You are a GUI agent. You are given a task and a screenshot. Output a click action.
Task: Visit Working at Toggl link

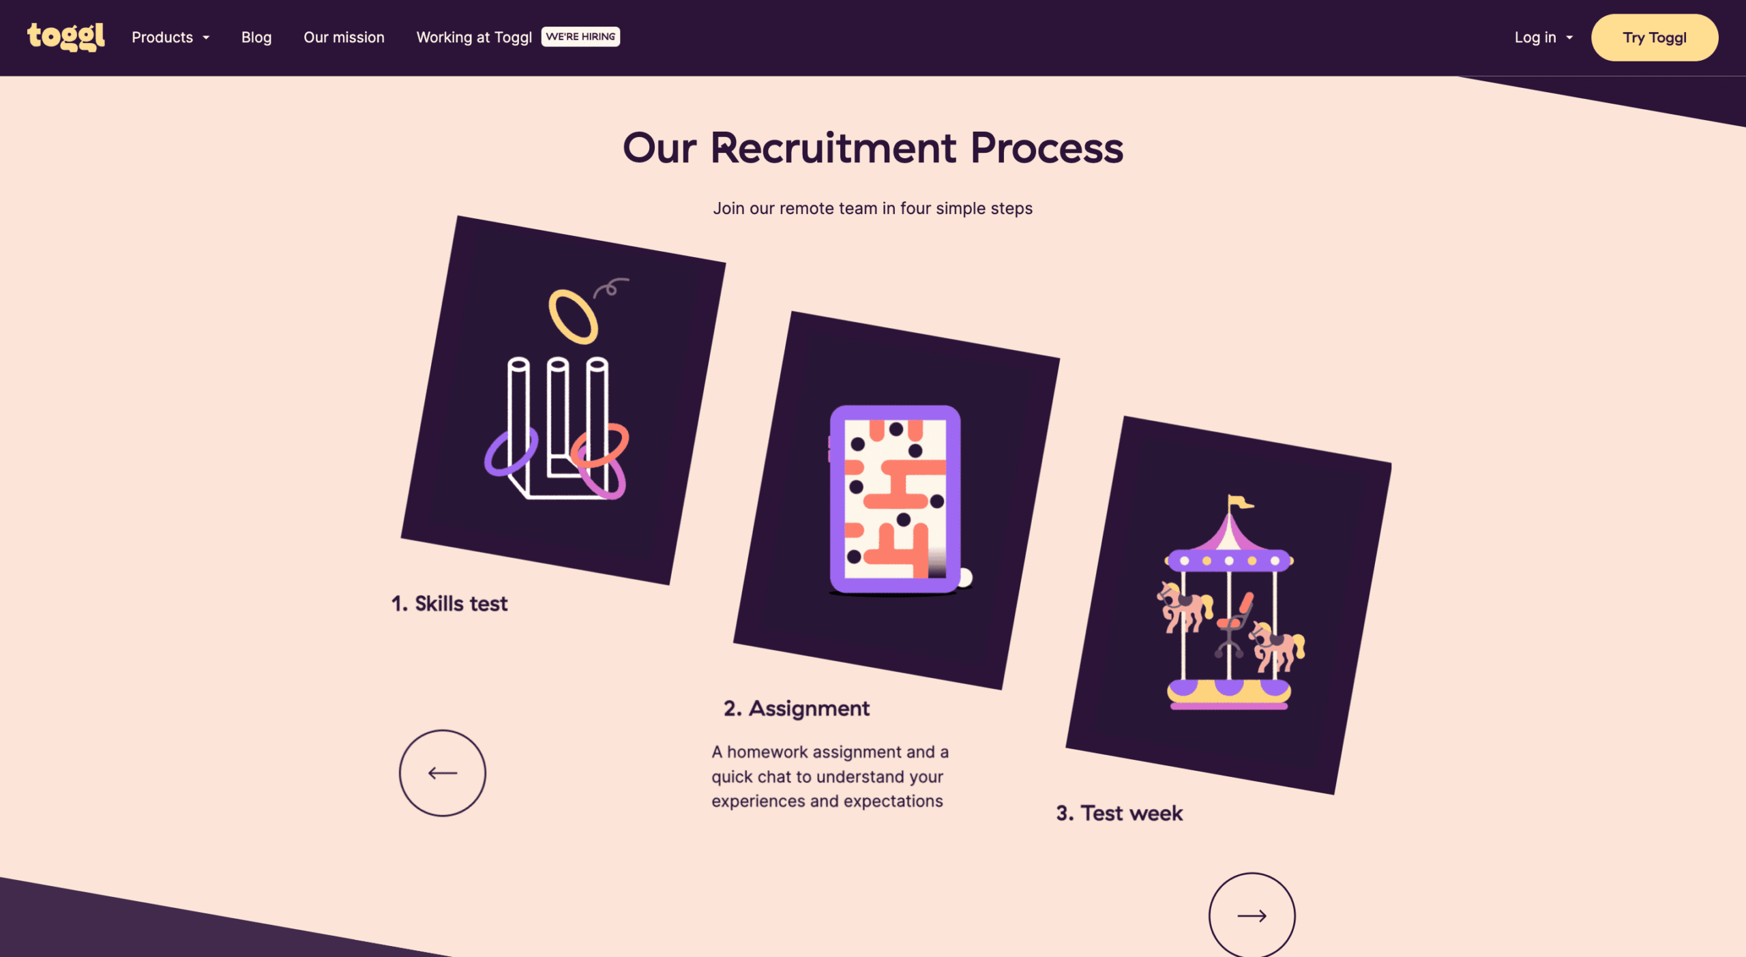pos(474,38)
